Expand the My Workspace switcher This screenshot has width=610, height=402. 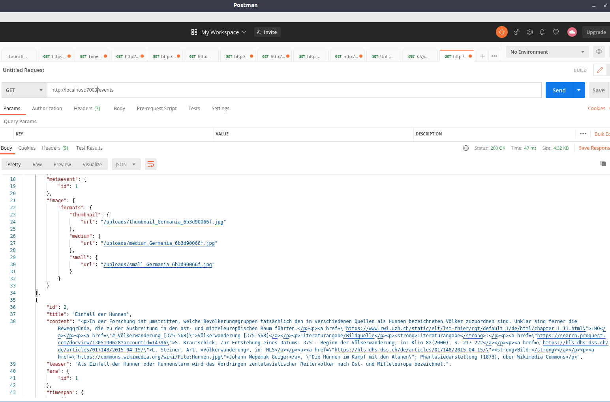click(223, 32)
